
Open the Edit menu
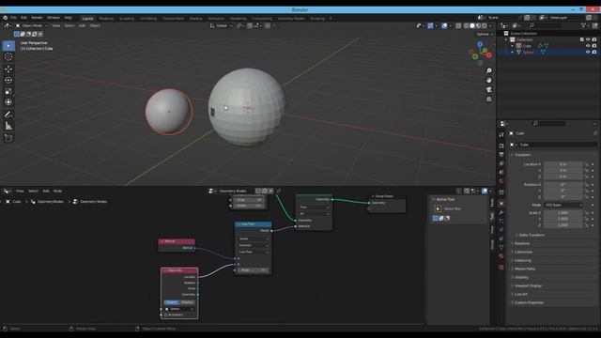click(x=23, y=18)
